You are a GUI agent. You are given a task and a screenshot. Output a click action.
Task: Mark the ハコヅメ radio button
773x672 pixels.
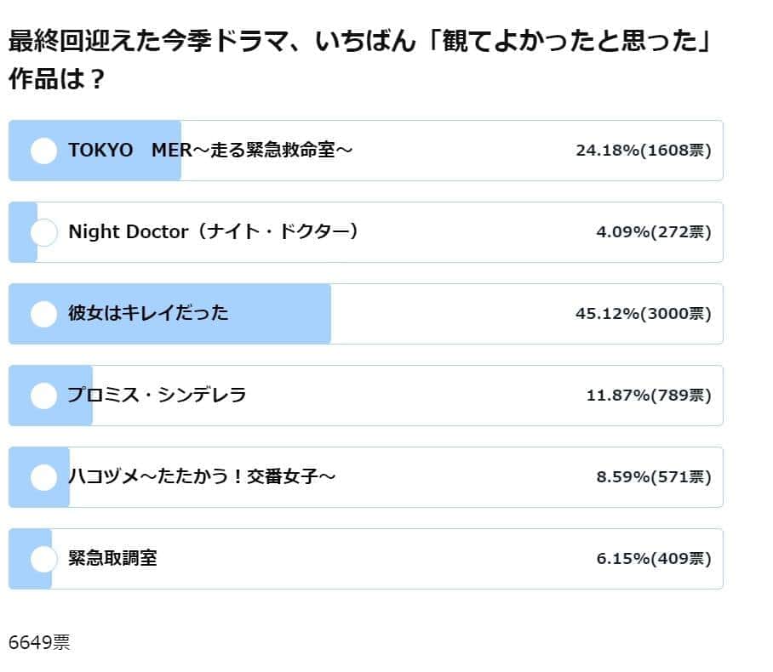(43, 477)
